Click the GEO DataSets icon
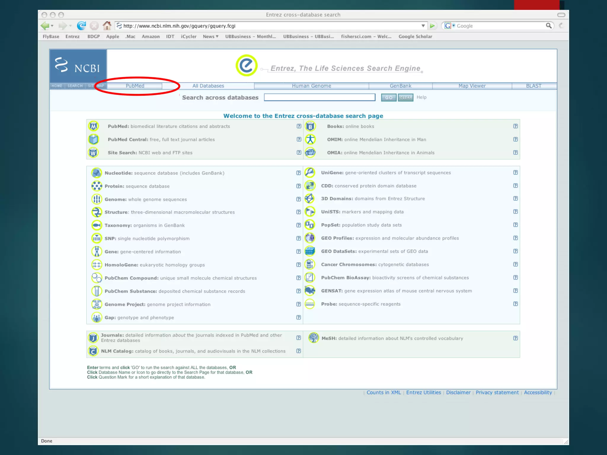 pos(310,251)
